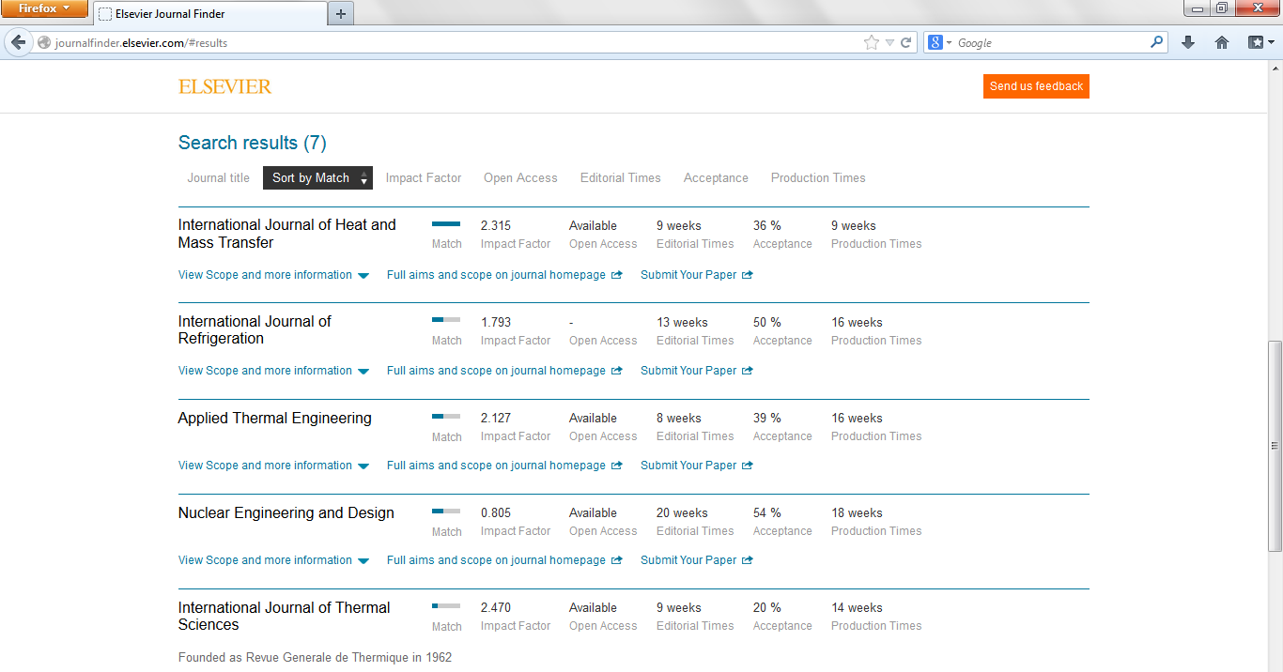Click the journal title International Journal of Thermal Sciences
This screenshot has width=1283, height=672.
[285, 617]
